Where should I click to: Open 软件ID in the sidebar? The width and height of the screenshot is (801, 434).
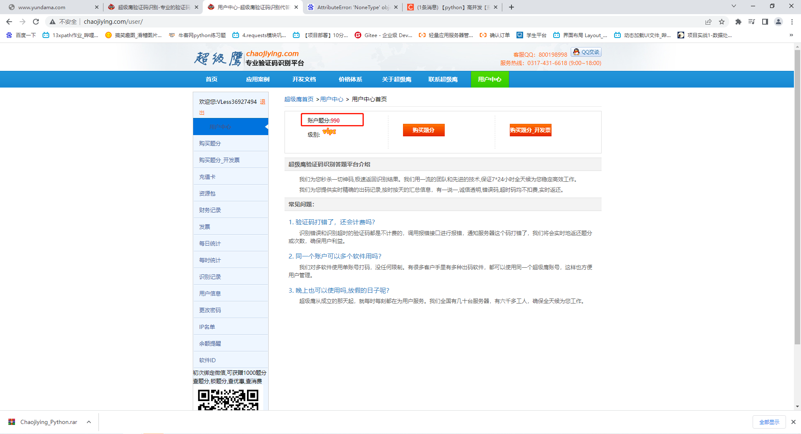(231, 360)
